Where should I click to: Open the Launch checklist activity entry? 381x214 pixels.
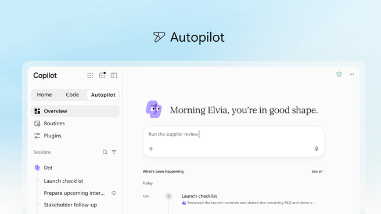[199, 196]
